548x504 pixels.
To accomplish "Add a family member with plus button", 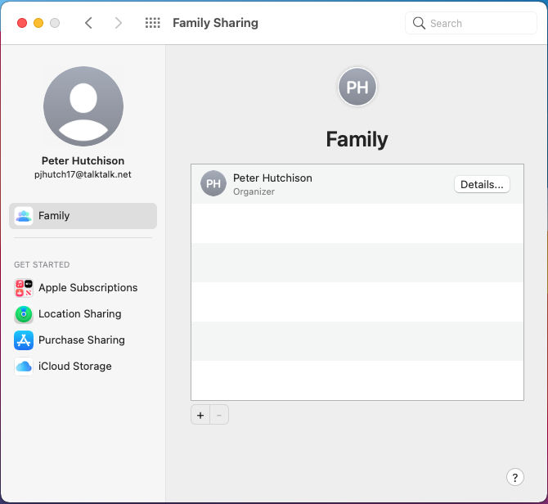I will (x=200, y=415).
